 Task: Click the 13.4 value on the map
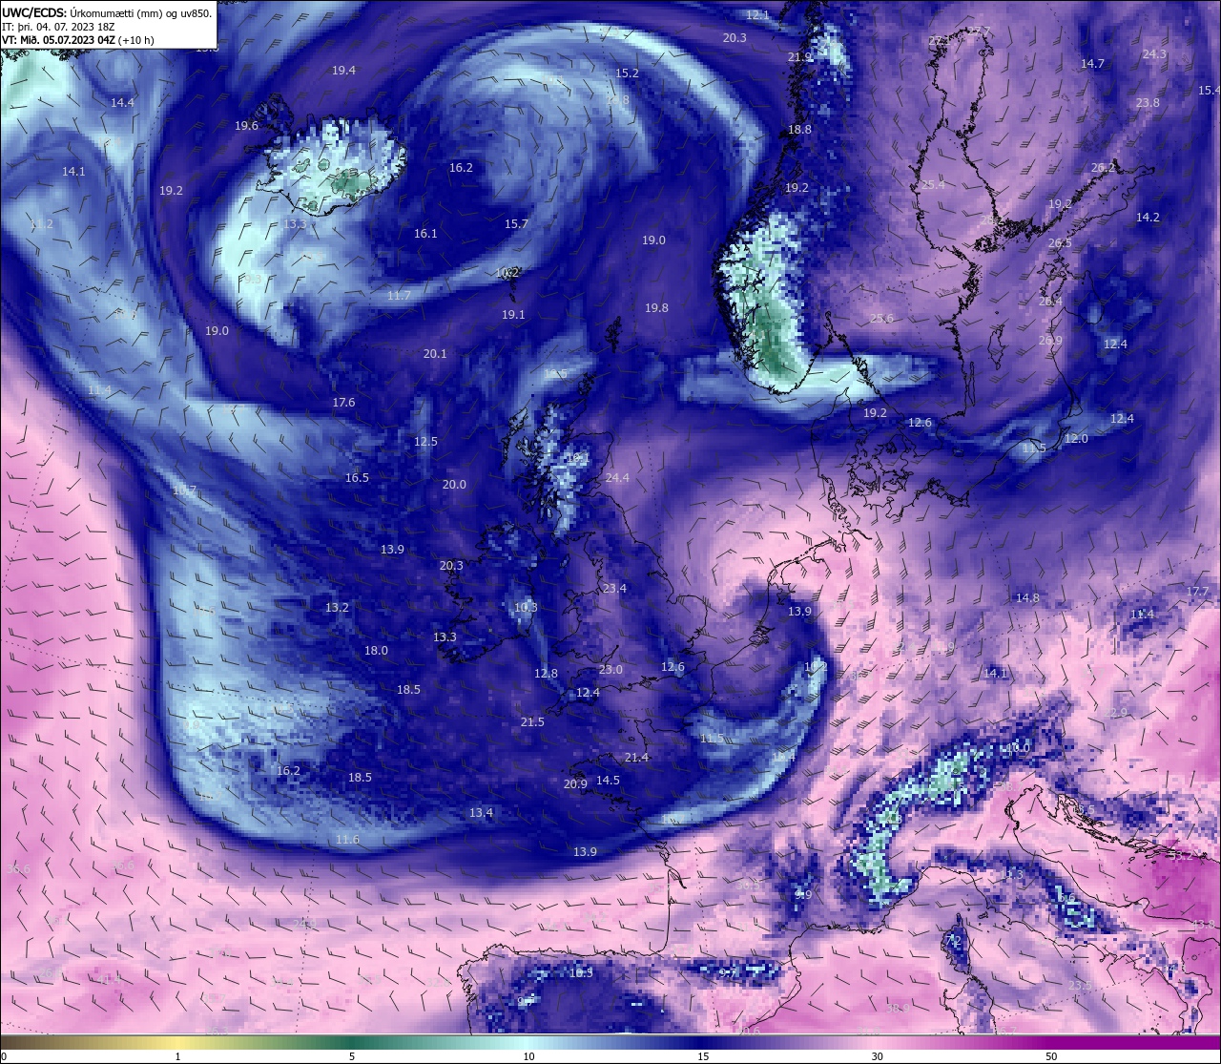(x=481, y=813)
